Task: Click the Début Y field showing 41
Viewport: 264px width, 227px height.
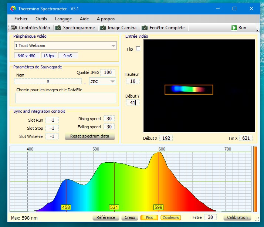Action: (133, 102)
